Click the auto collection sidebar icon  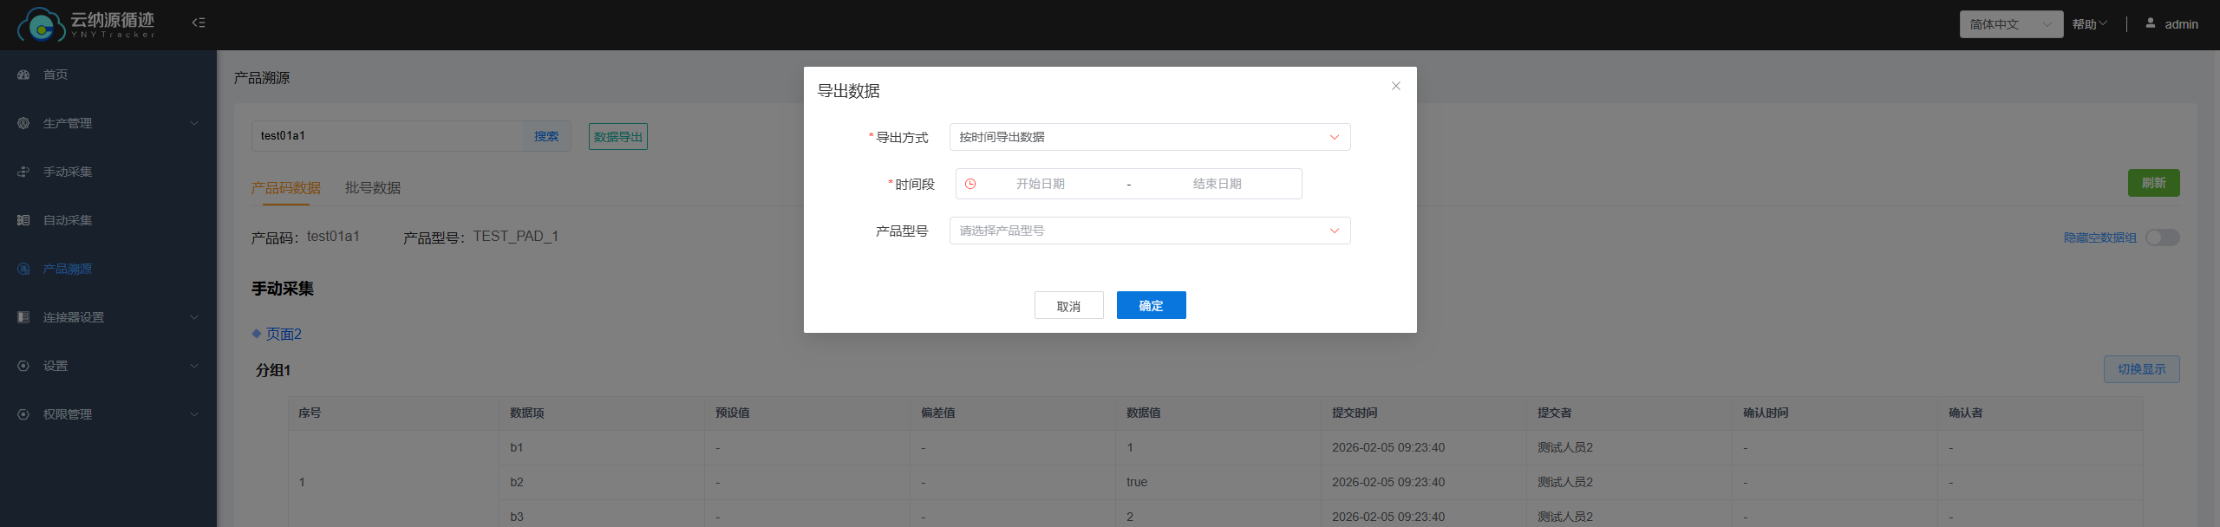23,220
